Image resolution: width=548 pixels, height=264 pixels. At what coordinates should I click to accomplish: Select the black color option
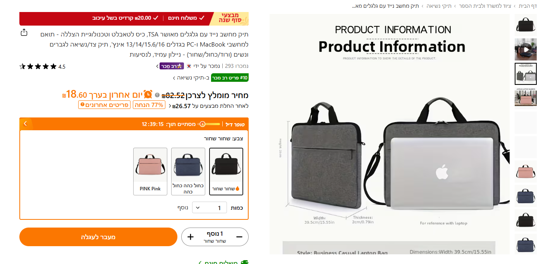pyautogui.click(x=226, y=171)
